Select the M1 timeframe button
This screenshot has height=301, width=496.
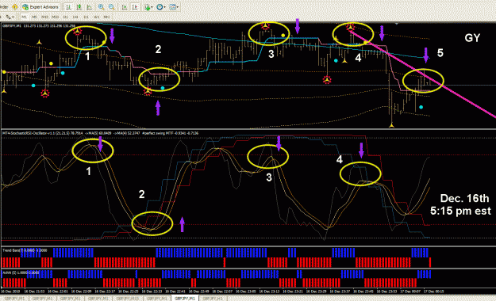(25, 17)
